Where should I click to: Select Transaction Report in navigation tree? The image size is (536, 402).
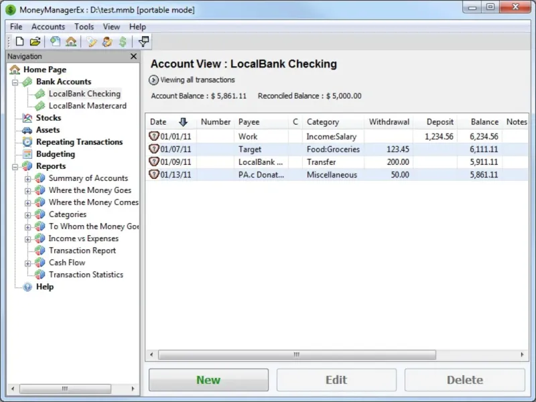click(x=82, y=251)
